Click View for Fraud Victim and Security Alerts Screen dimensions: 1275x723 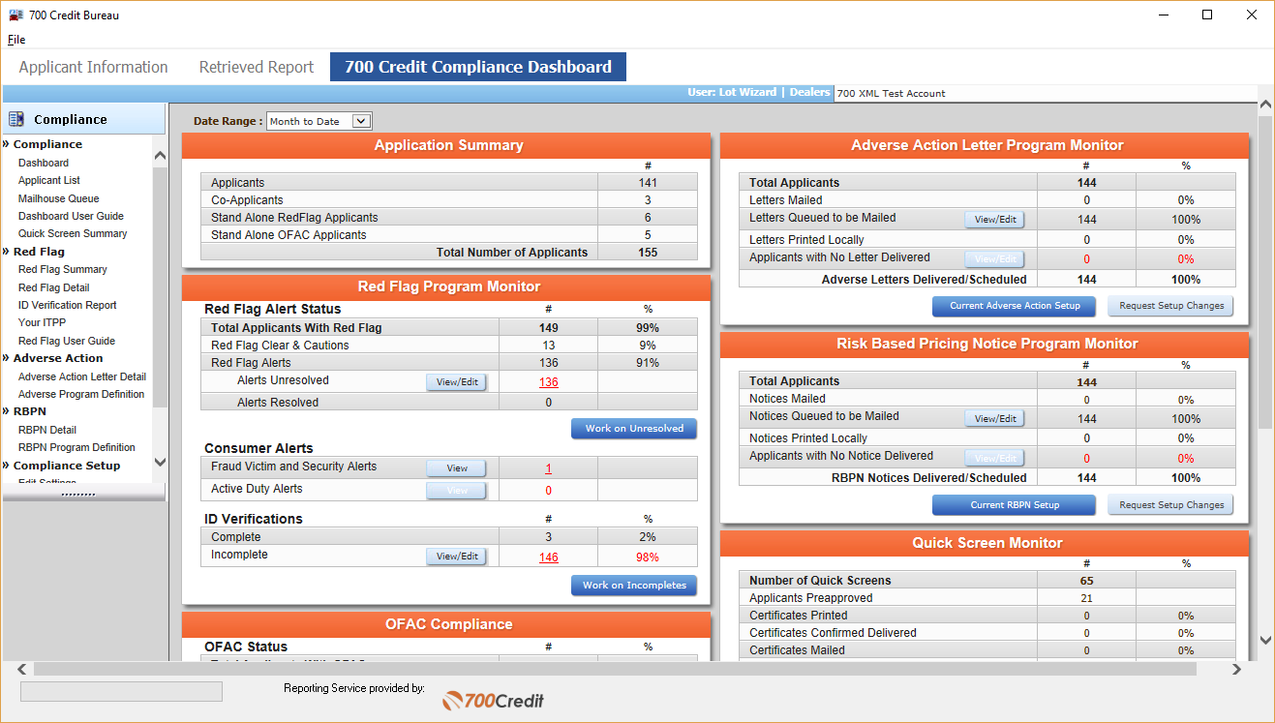point(455,467)
